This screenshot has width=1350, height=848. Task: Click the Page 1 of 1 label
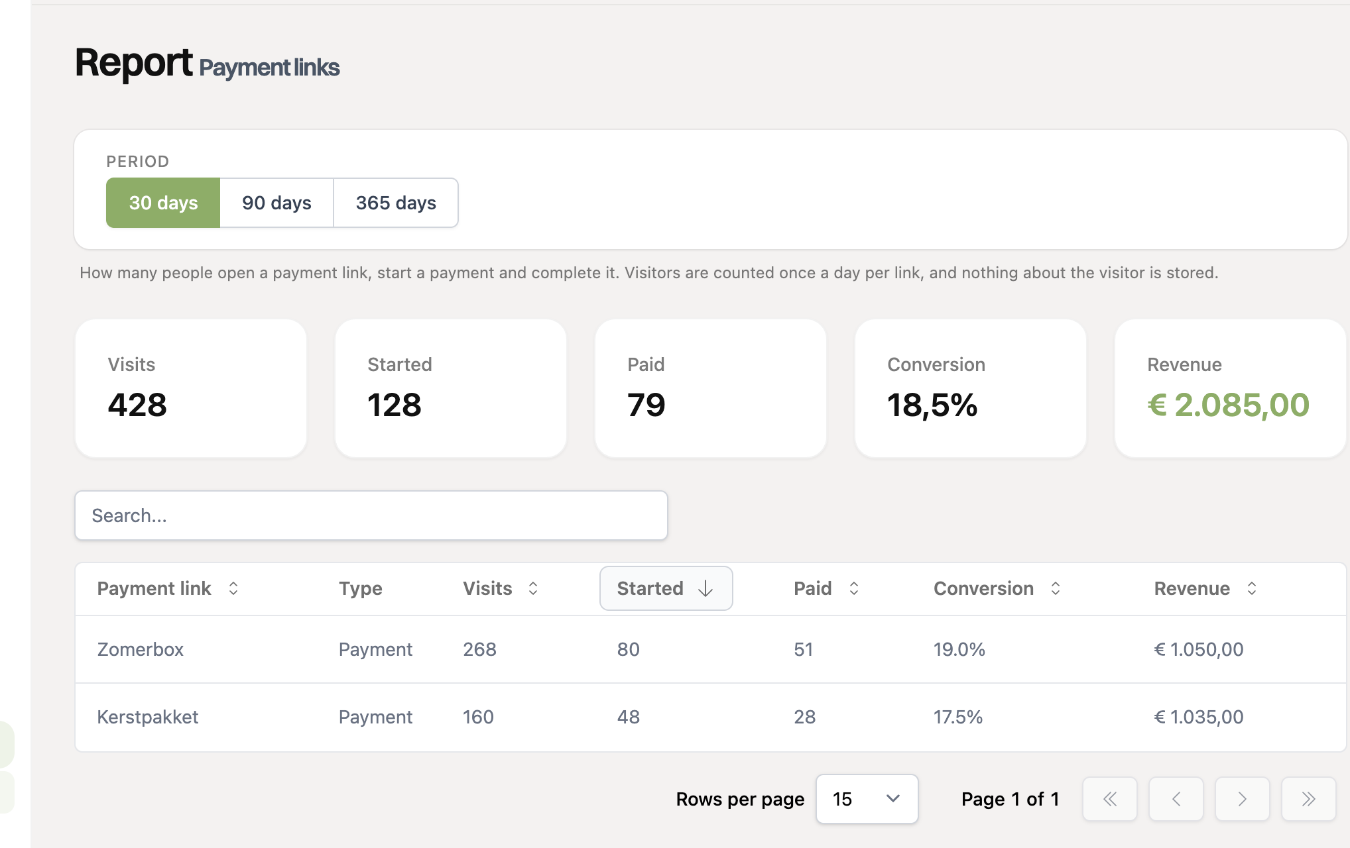(x=1011, y=799)
